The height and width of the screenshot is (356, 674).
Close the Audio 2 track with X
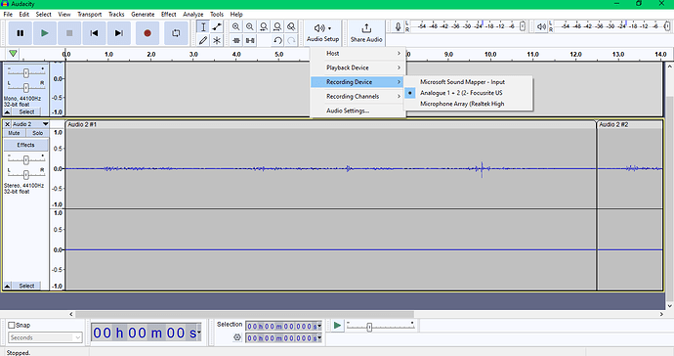[x=7, y=124]
